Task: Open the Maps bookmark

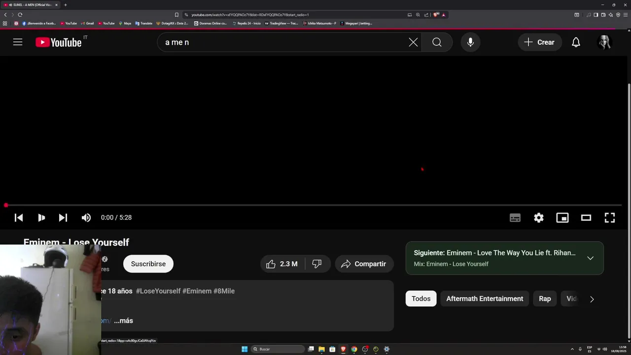Action: tap(125, 23)
